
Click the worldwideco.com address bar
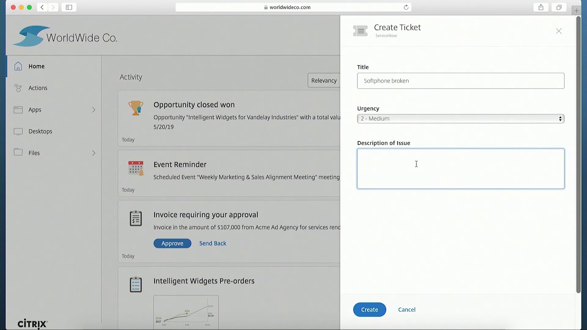point(293,7)
